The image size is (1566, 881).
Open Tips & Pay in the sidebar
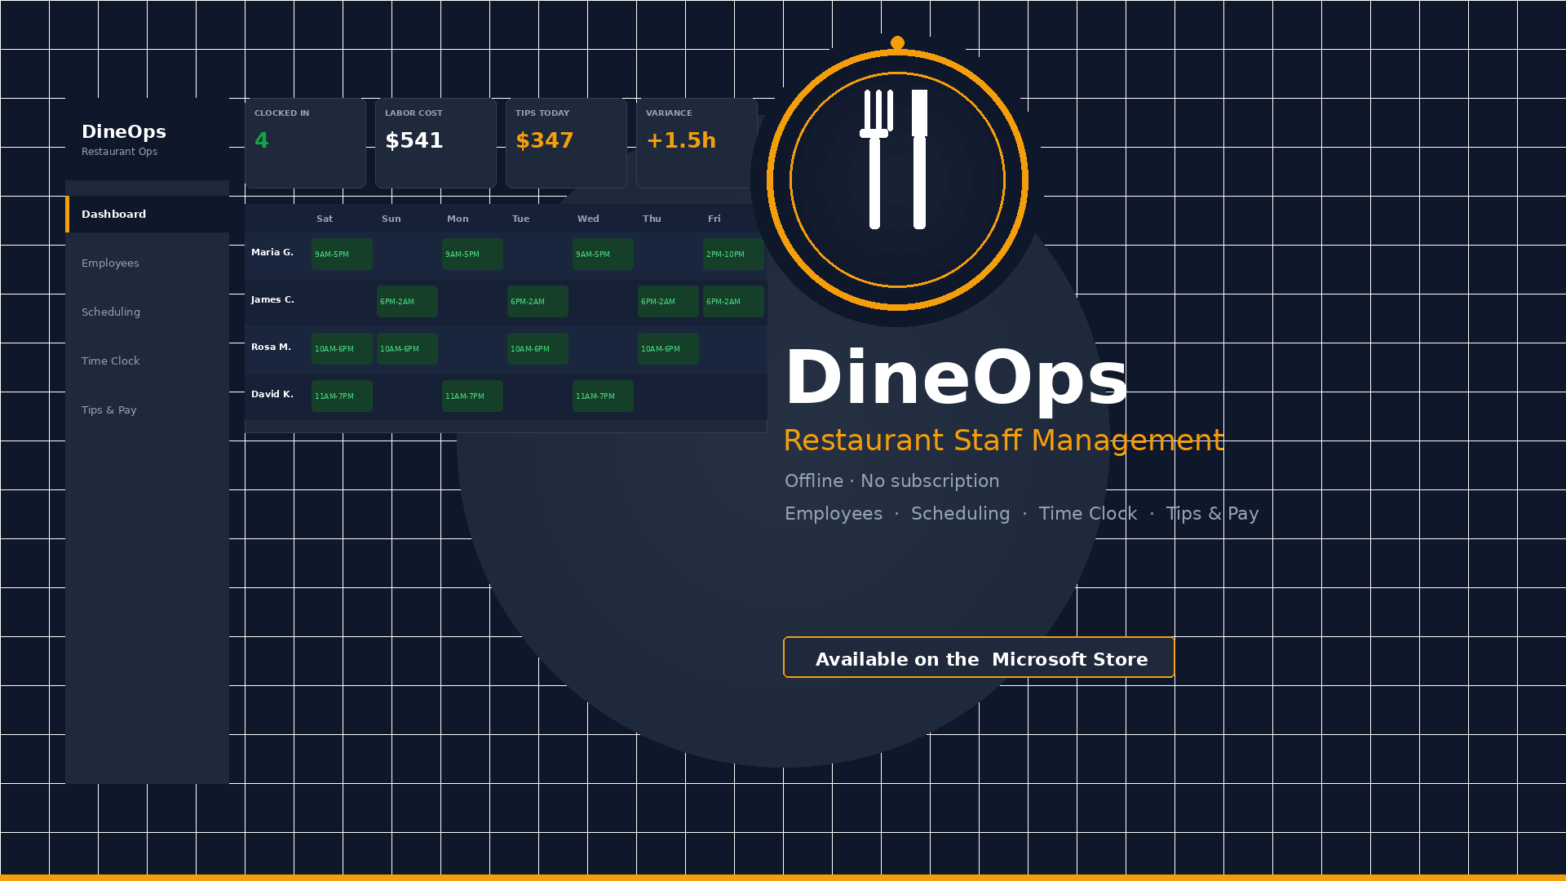148,410
